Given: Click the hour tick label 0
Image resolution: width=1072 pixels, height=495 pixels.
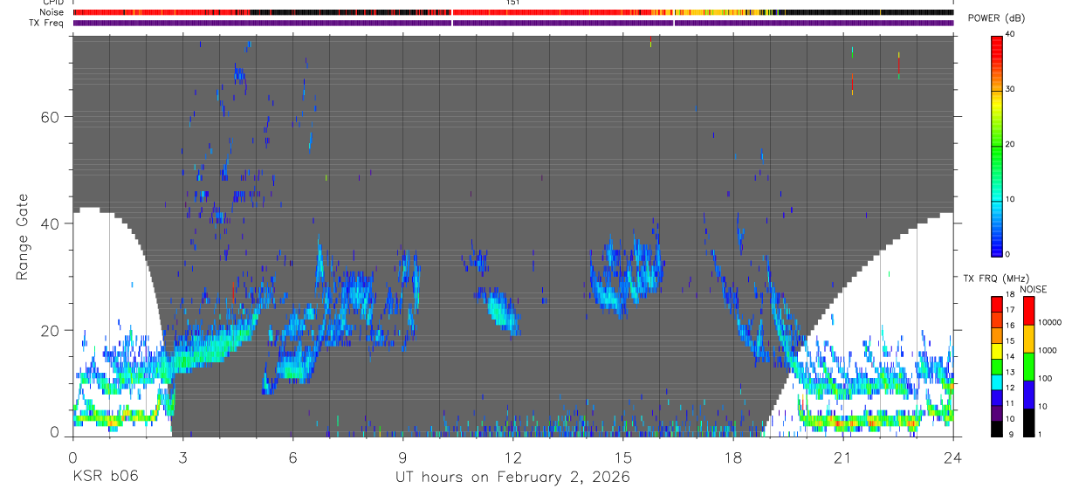Looking at the screenshot, I should pos(72,457).
